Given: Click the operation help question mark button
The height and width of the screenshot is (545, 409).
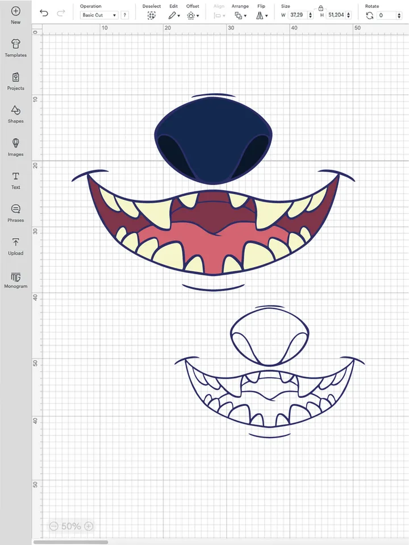Looking at the screenshot, I should point(124,15).
